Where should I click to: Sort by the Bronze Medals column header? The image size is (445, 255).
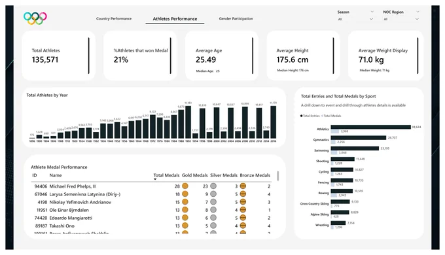255,175
